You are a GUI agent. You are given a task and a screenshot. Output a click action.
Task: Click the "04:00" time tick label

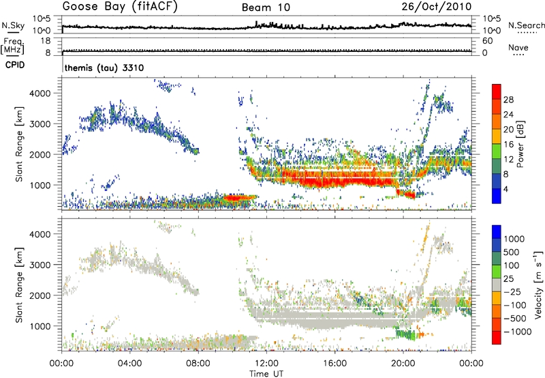click(x=130, y=364)
